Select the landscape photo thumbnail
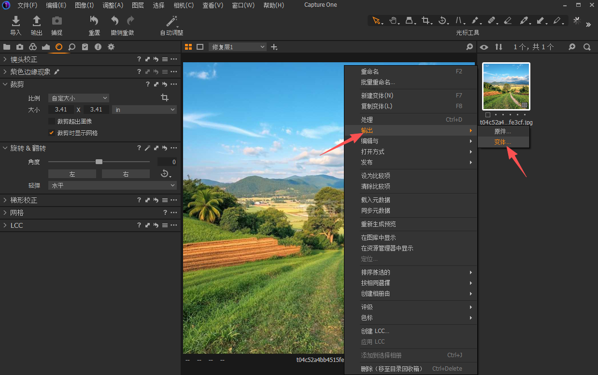Image resolution: width=598 pixels, height=375 pixels. 506,86
